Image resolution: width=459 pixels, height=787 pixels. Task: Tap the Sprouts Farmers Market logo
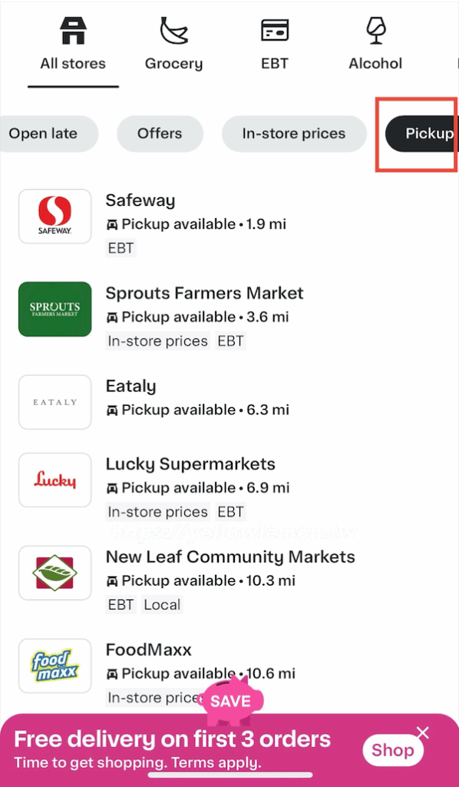click(x=55, y=309)
